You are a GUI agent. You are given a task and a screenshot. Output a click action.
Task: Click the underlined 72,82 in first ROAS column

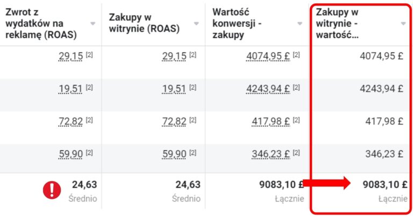coord(70,122)
